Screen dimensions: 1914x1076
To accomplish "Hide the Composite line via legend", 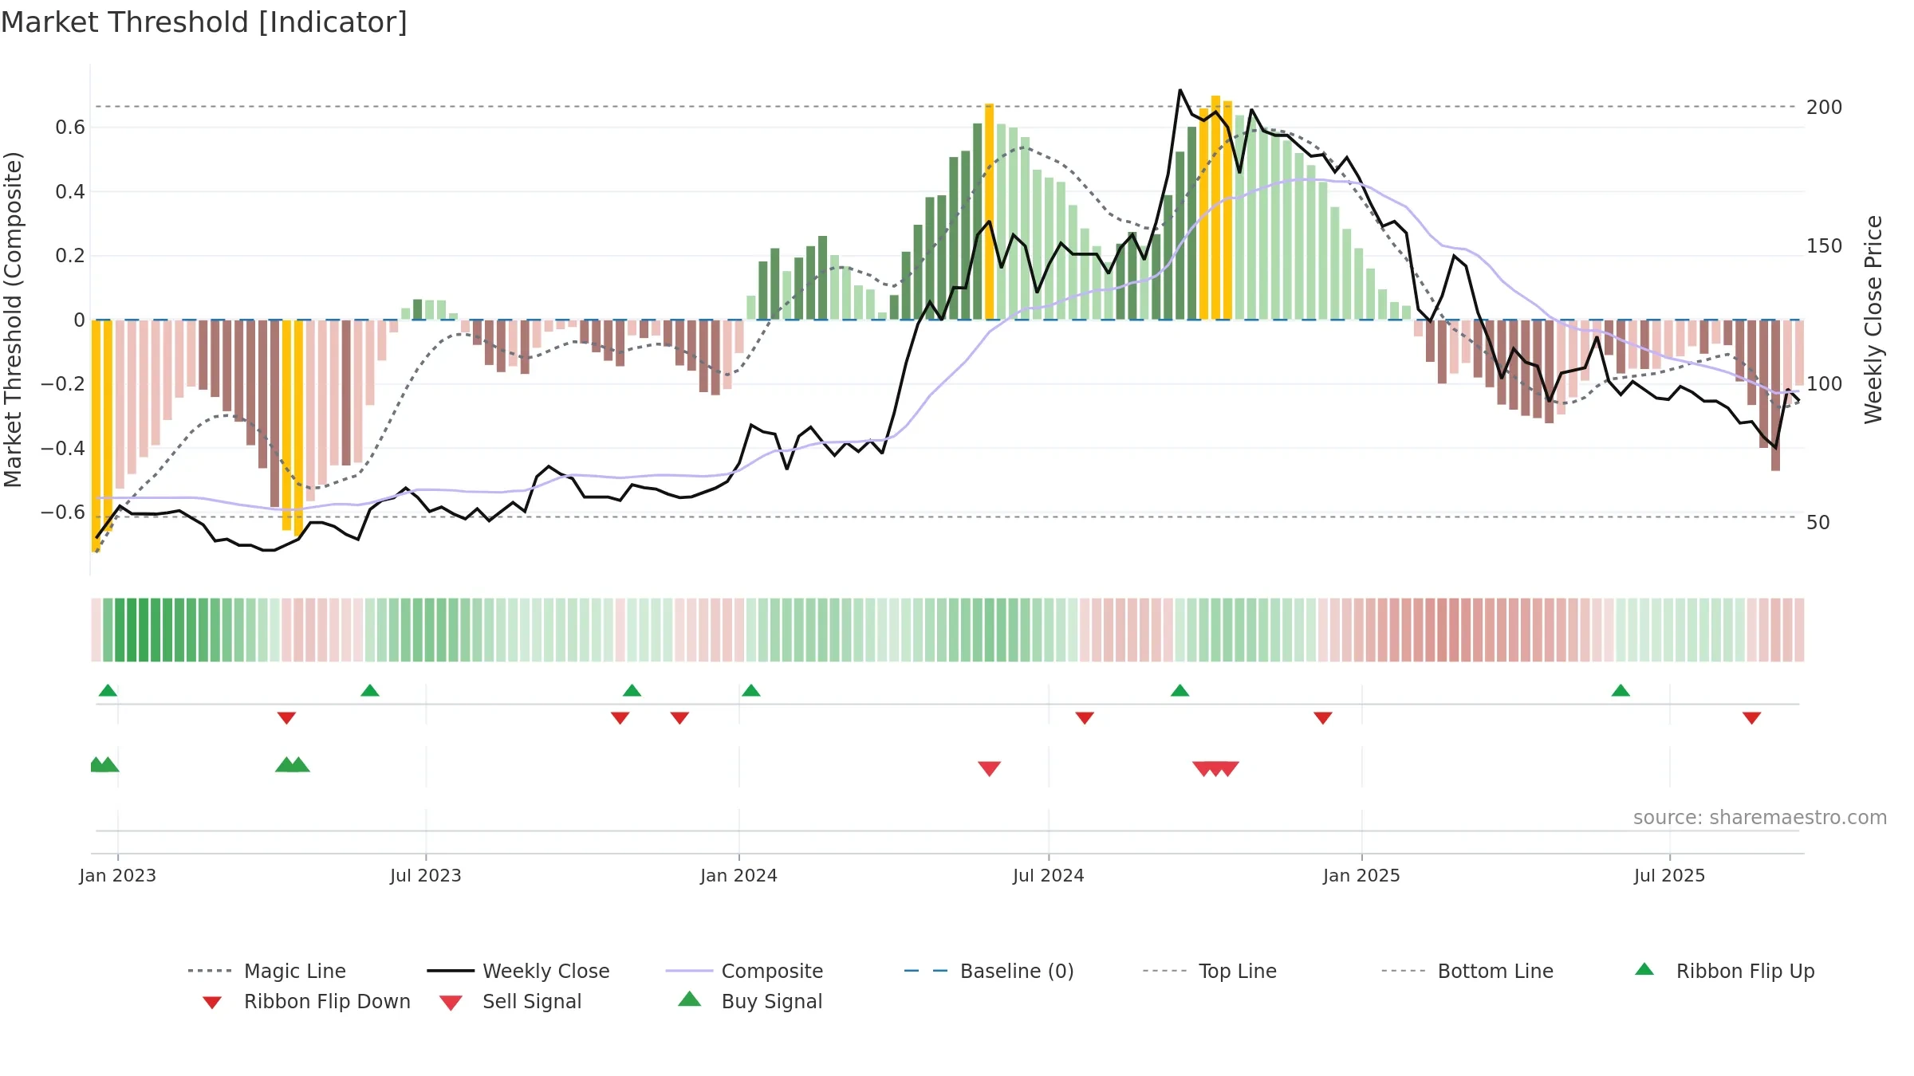I will pyautogui.click(x=744, y=971).
